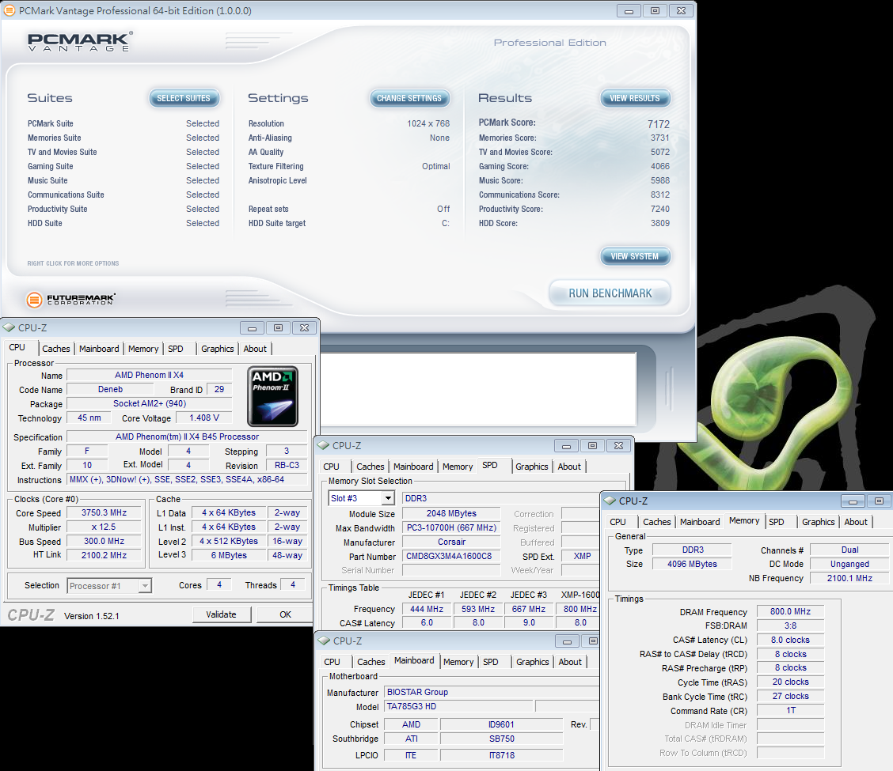This screenshot has height=771, width=893.
Task: Select Memory tab in the CPU-Z Mainboard window
Action: pyautogui.click(x=458, y=662)
